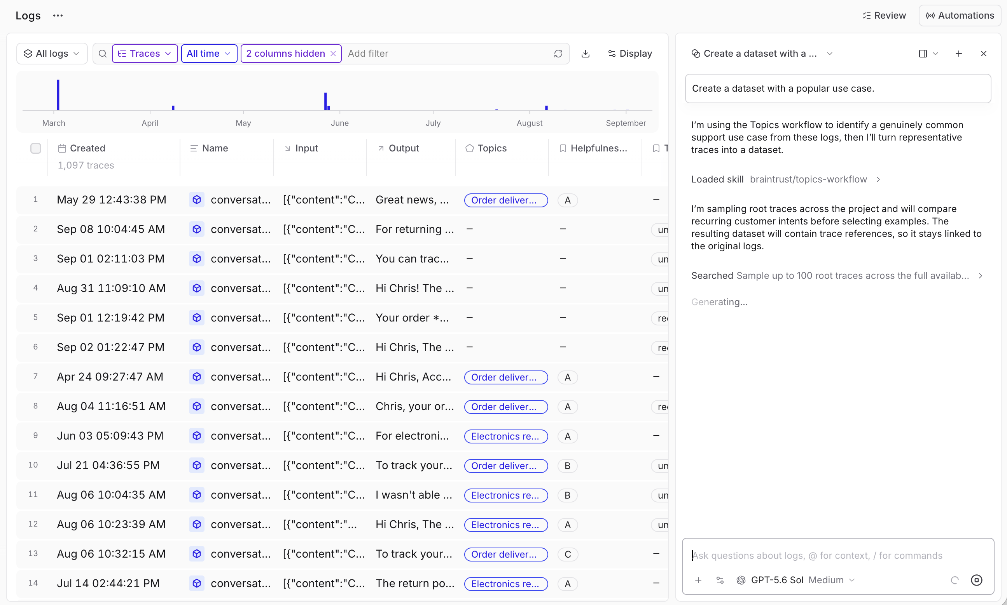Open trace created Apr 24 09:27:47 AM
Viewport: 1007px width, 605px height.
pos(110,377)
